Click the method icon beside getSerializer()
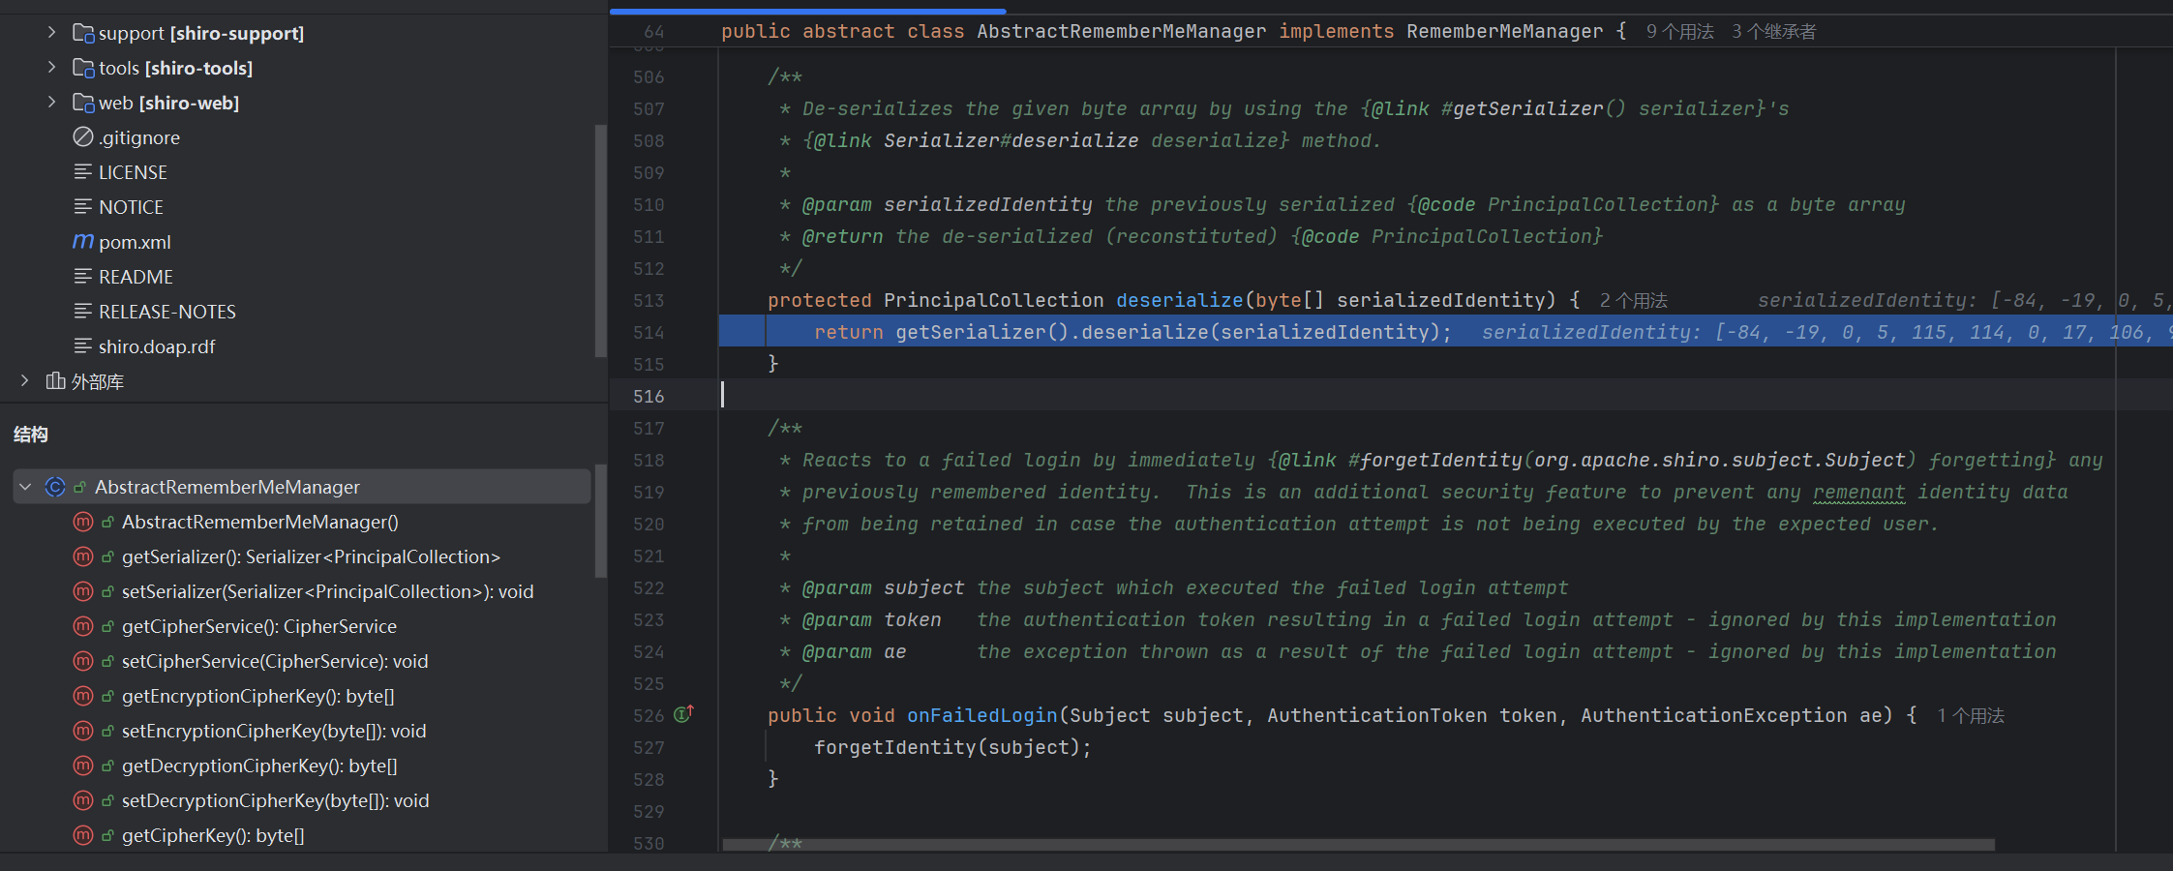The image size is (2173, 871). (x=83, y=556)
